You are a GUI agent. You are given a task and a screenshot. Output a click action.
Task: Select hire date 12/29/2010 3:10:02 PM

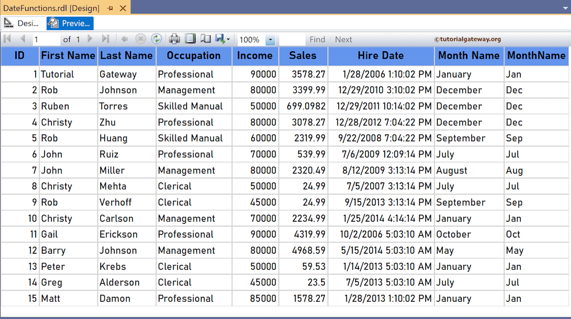click(381, 90)
